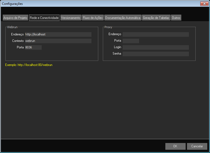Switch to the Outros tab
Screen dimensions: 210x153
click(176, 18)
